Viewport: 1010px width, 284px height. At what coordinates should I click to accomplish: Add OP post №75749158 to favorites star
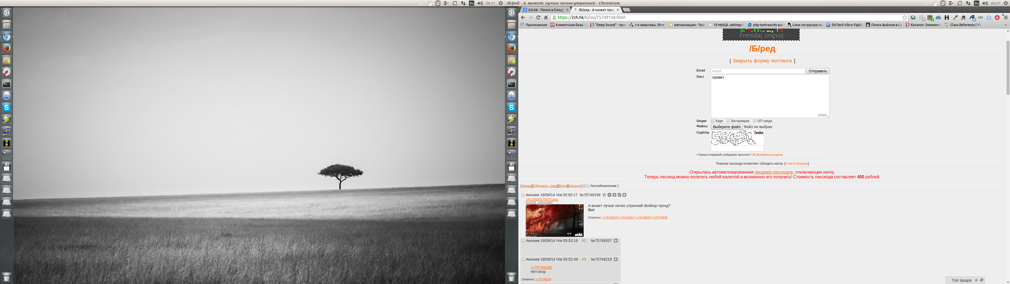pyautogui.click(x=604, y=195)
